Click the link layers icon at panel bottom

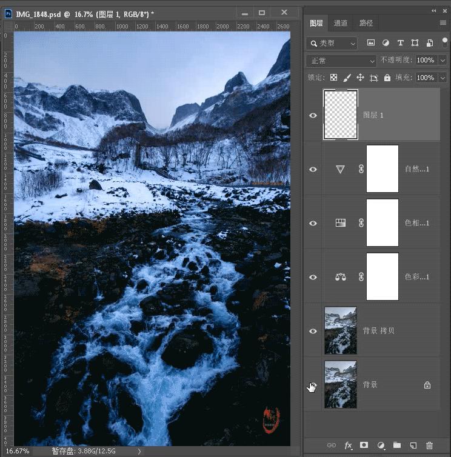pyautogui.click(x=332, y=445)
